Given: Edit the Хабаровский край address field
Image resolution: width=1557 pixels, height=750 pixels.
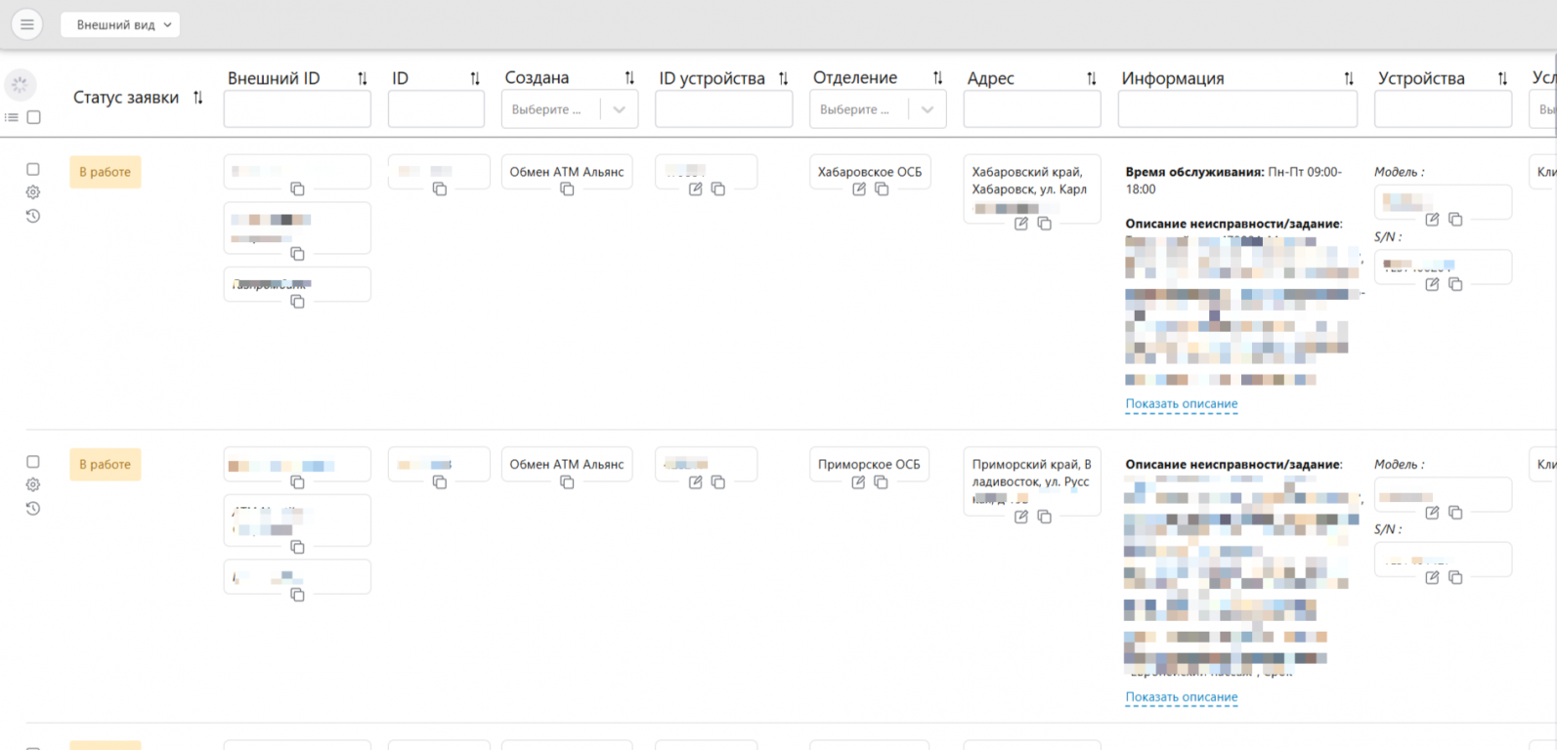Looking at the screenshot, I should coord(1021,224).
